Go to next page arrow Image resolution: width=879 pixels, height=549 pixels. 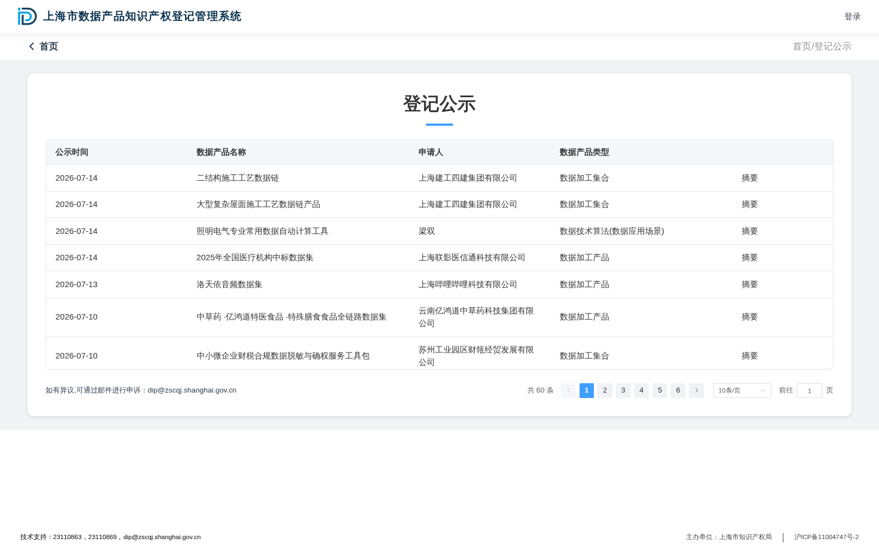[x=696, y=390]
